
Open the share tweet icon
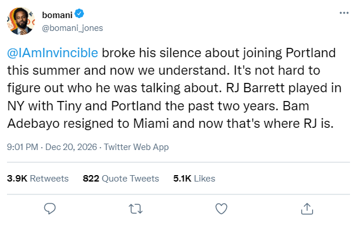tap(307, 208)
